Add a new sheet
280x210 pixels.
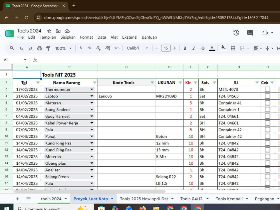click(17, 199)
